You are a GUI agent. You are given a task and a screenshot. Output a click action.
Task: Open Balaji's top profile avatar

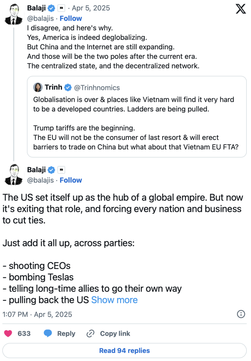click(14, 13)
